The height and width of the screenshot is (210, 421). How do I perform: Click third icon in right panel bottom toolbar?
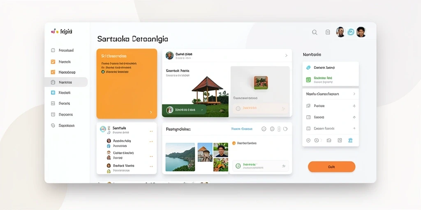(329, 140)
